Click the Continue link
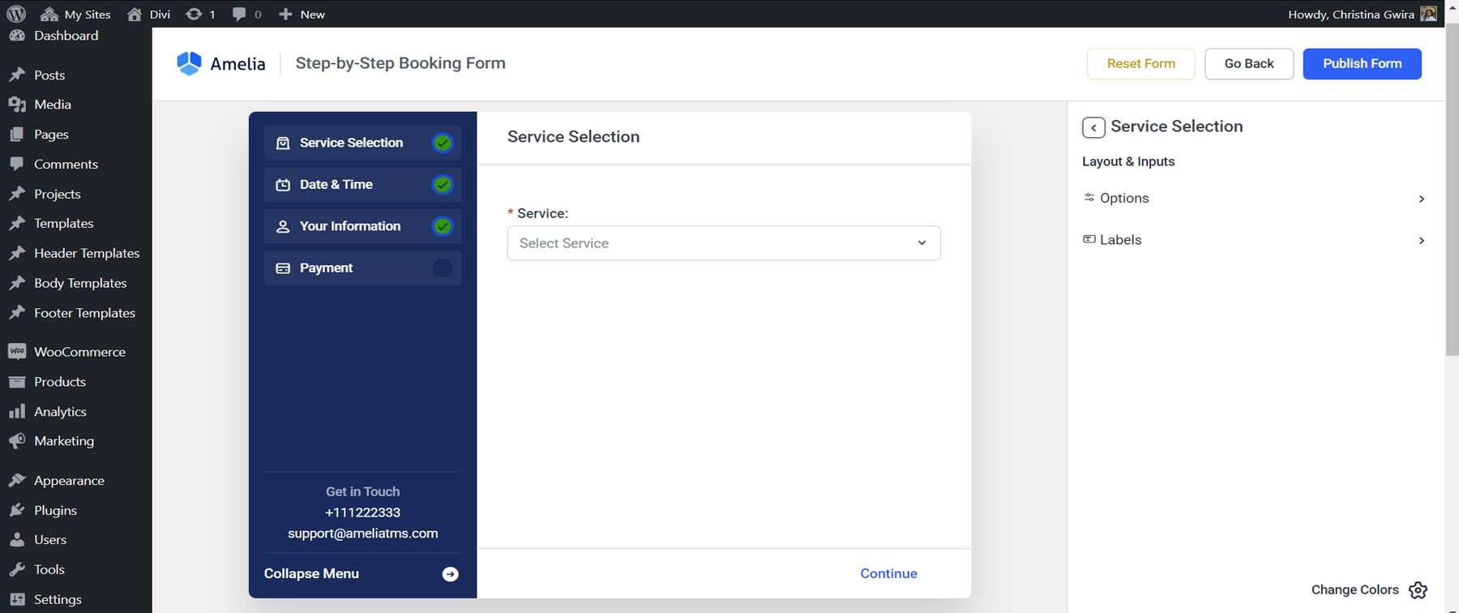This screenshot has height=613, width=1459. (888, 573)
